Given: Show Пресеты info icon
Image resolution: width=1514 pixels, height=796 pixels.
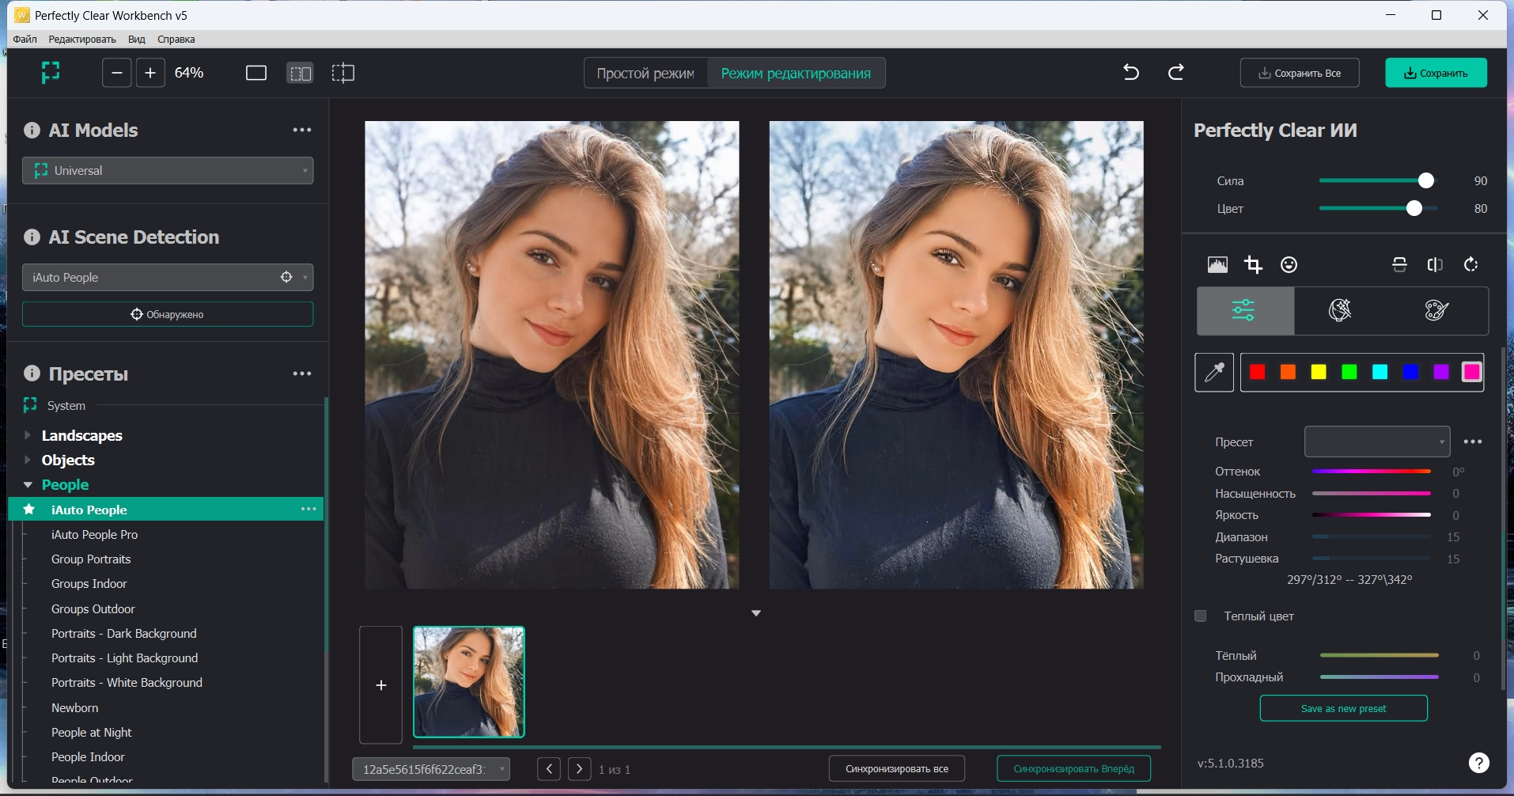Looking at the screenshot, I should tap(32, 373).
